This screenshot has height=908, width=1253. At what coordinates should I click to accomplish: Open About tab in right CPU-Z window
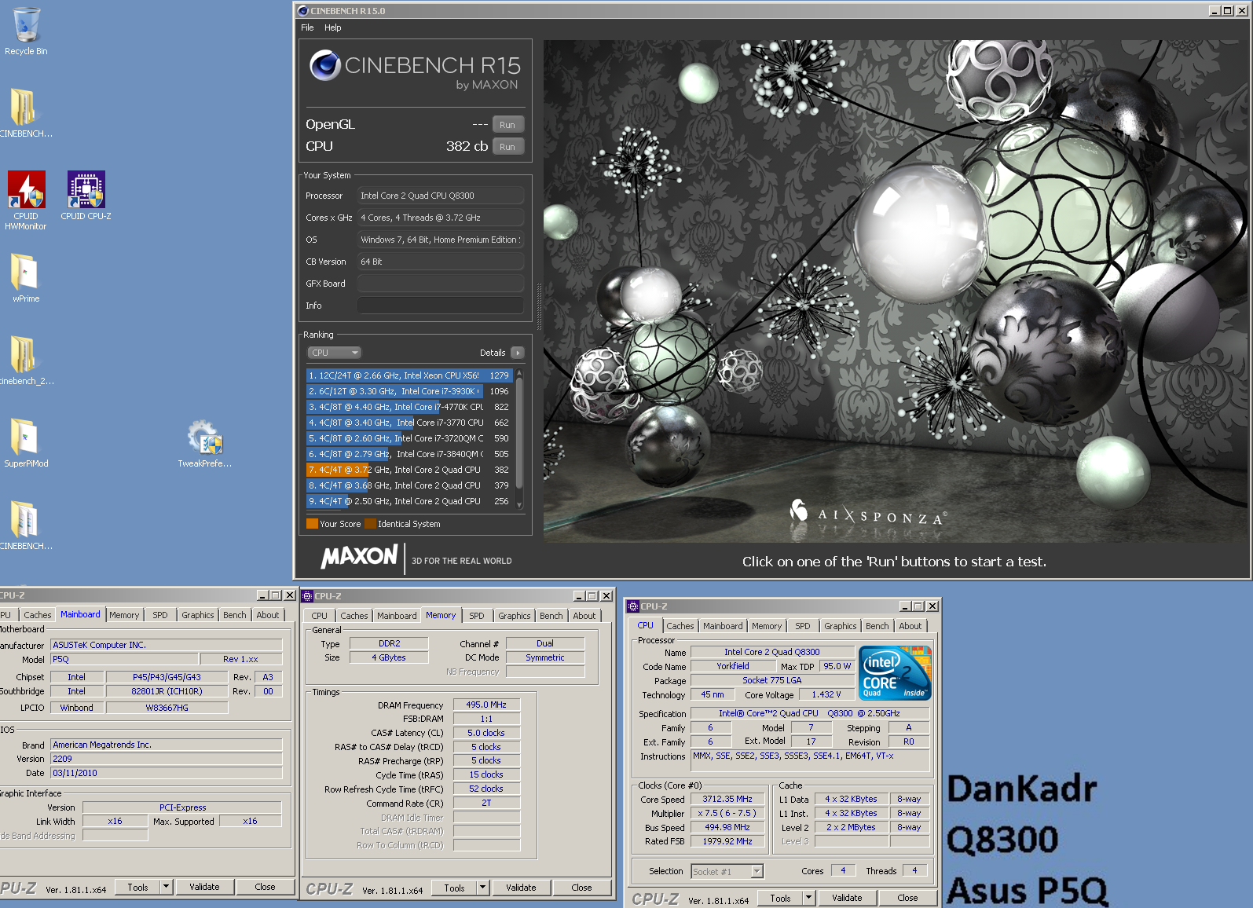[x=910, y=626]
